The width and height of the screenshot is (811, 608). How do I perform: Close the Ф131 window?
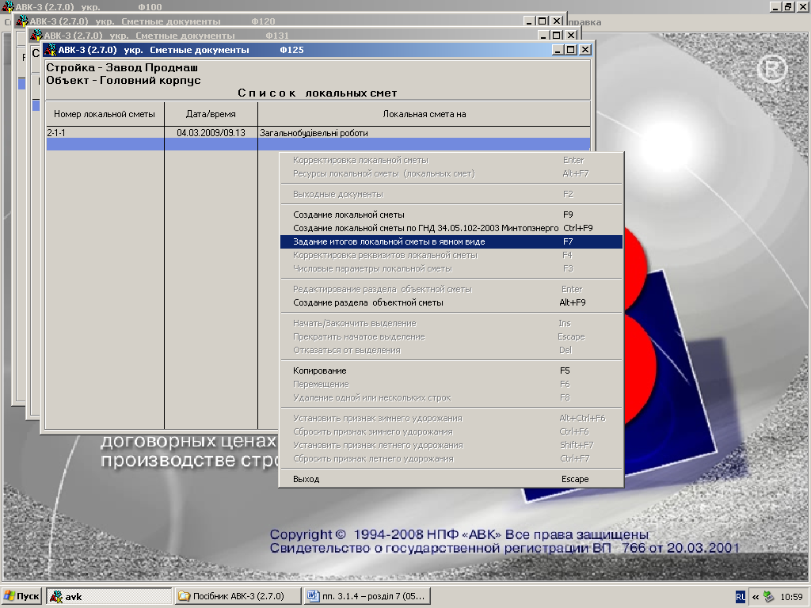pyautogui.click(x=571, y=35)
